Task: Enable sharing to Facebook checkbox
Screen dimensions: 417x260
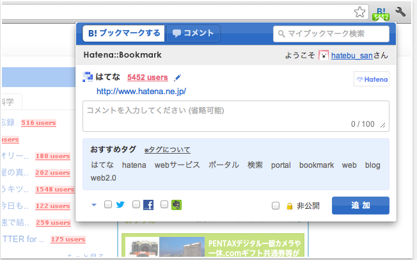Action: coord(136,204)
